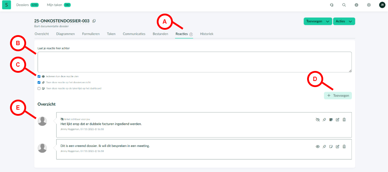Click the sticky note icon on 'vreemd dossier' comment
Image resolution: width=388 pixels, height=172 pixels.
(331, 147)
